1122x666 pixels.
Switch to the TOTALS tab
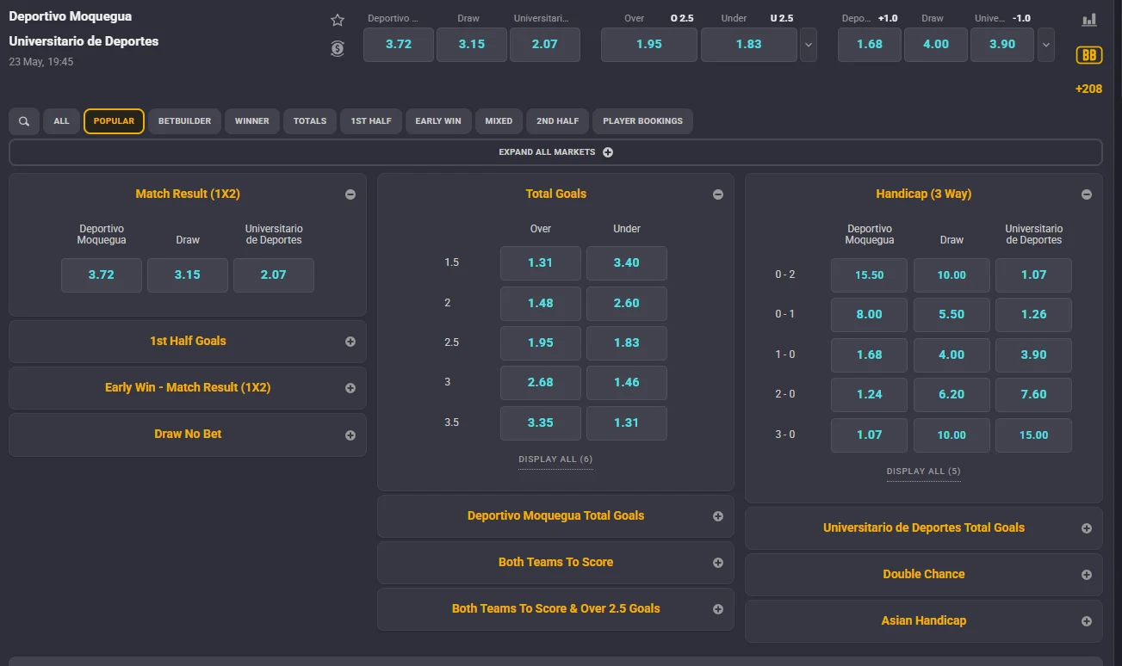tap(310, 121)
